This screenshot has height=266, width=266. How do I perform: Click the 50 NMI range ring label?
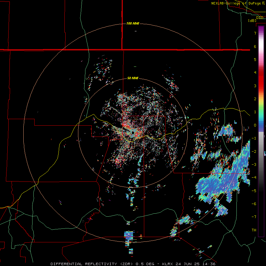tap(133, 78)
